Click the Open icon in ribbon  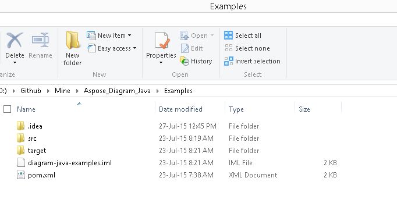[x=185, y=35]
